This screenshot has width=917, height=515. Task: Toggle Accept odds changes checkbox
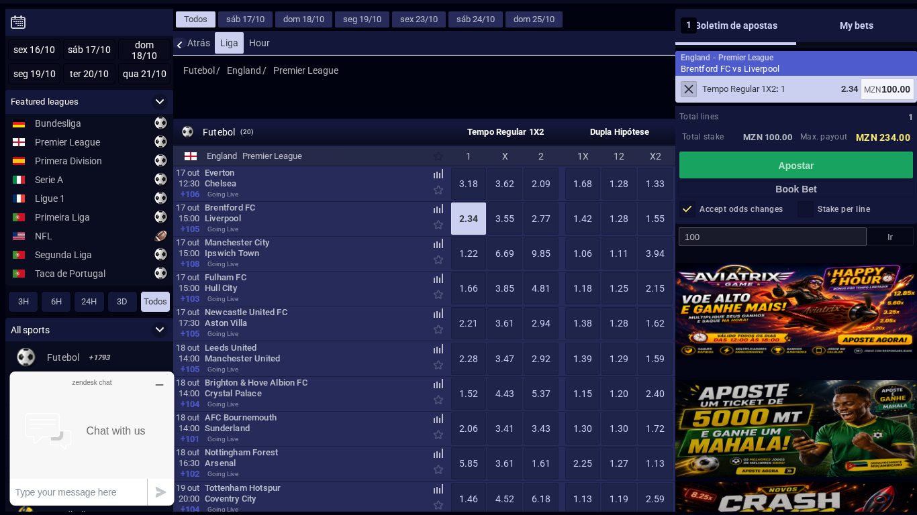(687, 209)
